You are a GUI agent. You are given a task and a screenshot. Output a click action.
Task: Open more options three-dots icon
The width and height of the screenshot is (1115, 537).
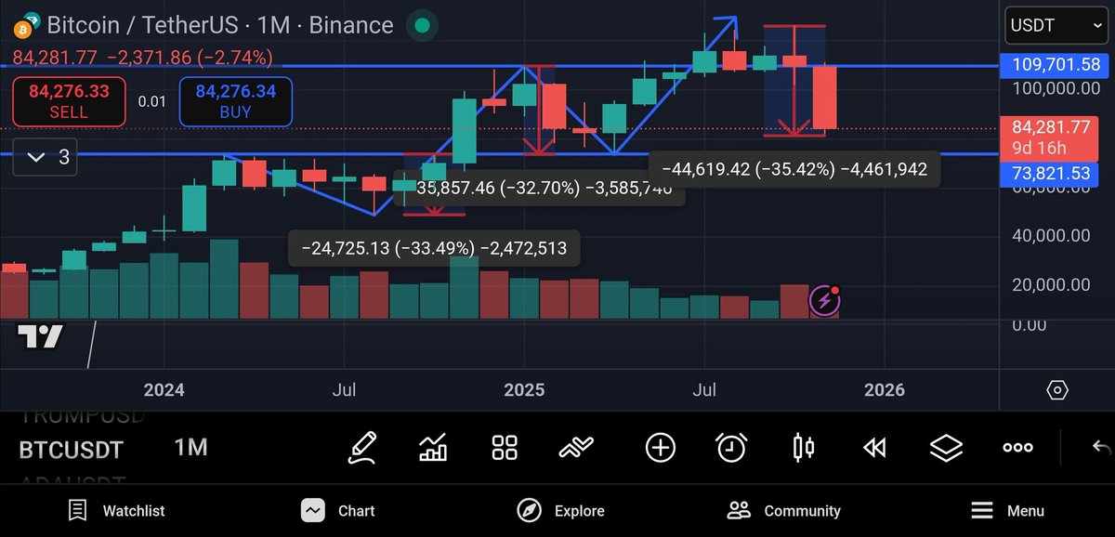pyautogui.click(x=1018, y=448)
